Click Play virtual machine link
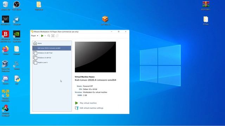225x126 pixels. pos(88,103)
